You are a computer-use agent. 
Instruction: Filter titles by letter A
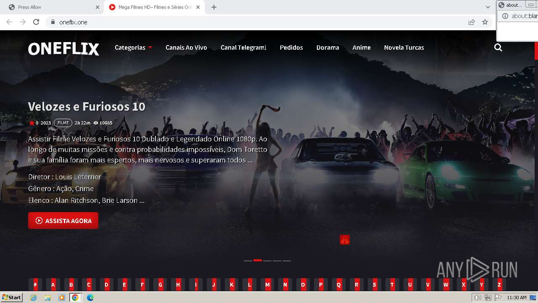53,284
